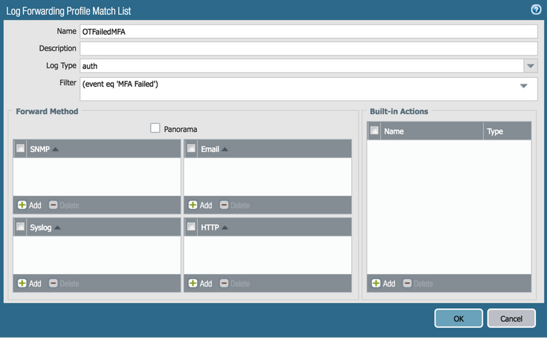
Task: Check the Built-in Actions select-all checkbox
Action: pyautogui.click(x=374, y=131)
